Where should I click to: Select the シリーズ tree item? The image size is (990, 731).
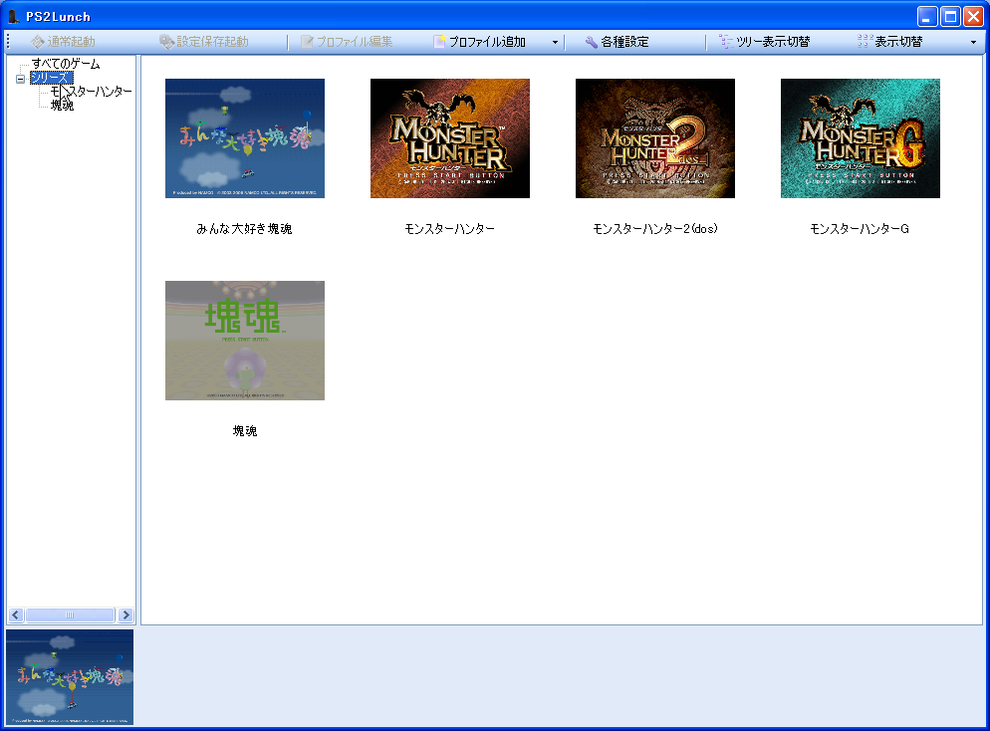pyautogui.click(x=51, y=78)
